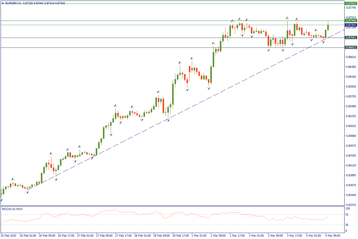Click the up fractal arrow above 3 Mar 17:00 high
This screenshot has width=358, height=239.
click(297, 19)
